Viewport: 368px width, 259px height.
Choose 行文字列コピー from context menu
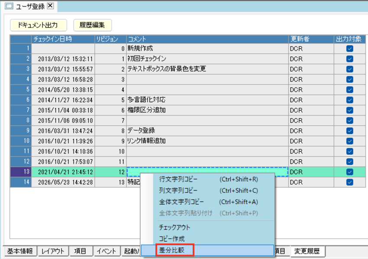tap(208, 179)
